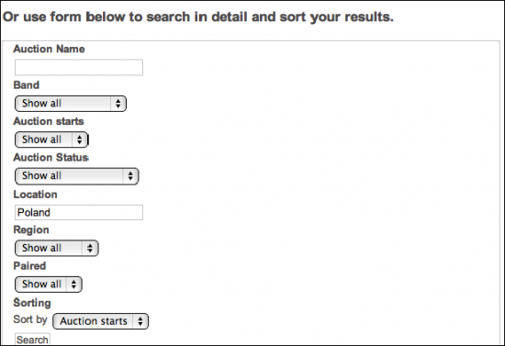Click the Sorting section heading
This screenshot has width=505, height=346.
click(x=32, y=303)
